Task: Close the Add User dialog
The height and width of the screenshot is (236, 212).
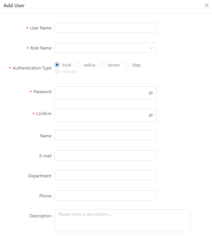Action: click(x=207, y=5)
